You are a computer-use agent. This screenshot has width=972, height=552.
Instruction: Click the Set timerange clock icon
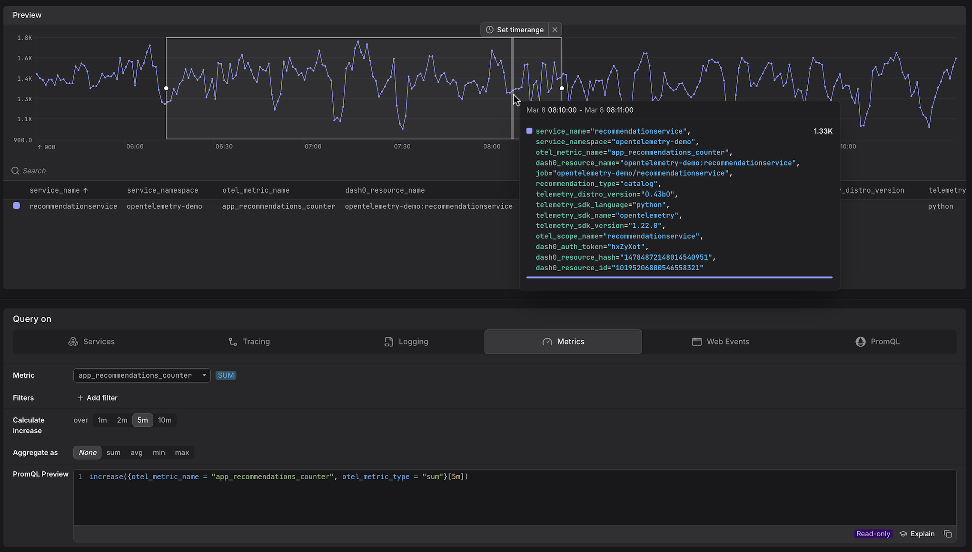(489, 30)
